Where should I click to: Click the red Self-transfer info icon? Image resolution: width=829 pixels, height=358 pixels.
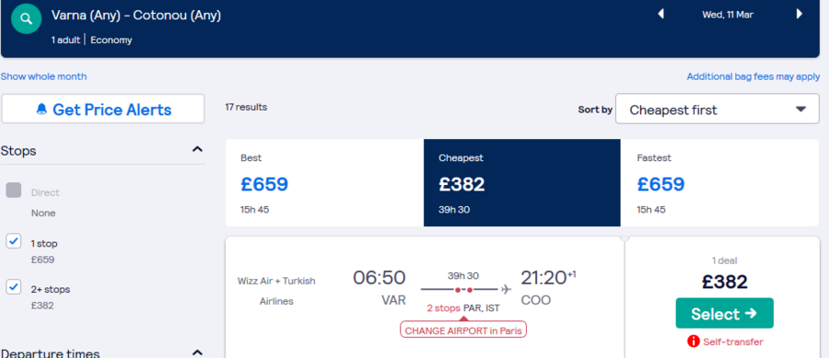point(693,341)
